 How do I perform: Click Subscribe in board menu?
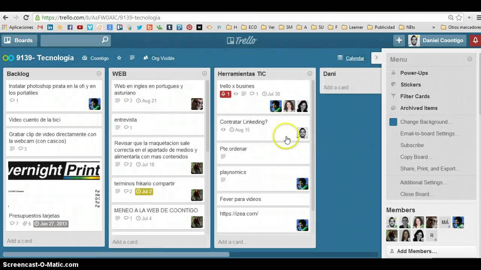coord(412,145)
